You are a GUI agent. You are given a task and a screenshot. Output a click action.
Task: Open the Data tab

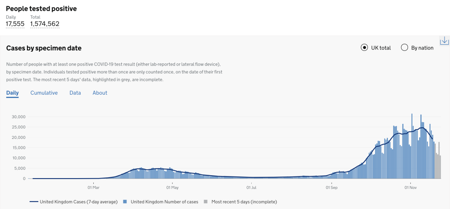(75, 93)
